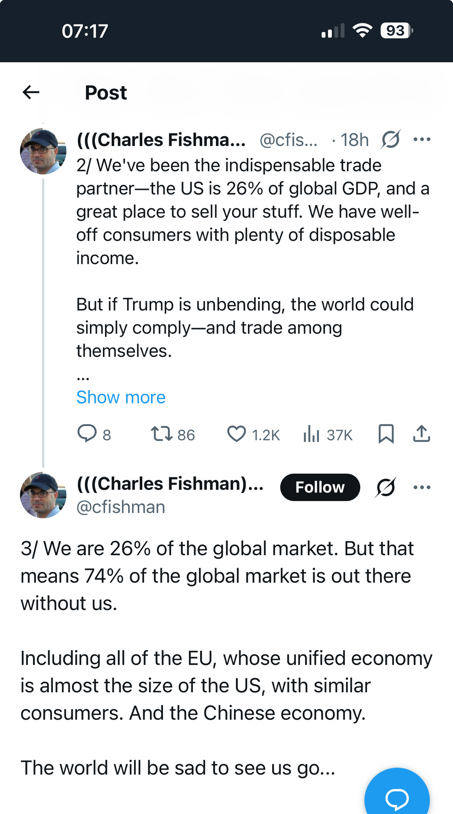Open top Charles Fishman profile picture

[43, 151]
